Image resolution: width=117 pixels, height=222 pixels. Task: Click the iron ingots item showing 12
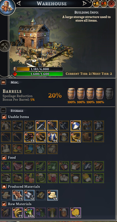coord(29,195)
